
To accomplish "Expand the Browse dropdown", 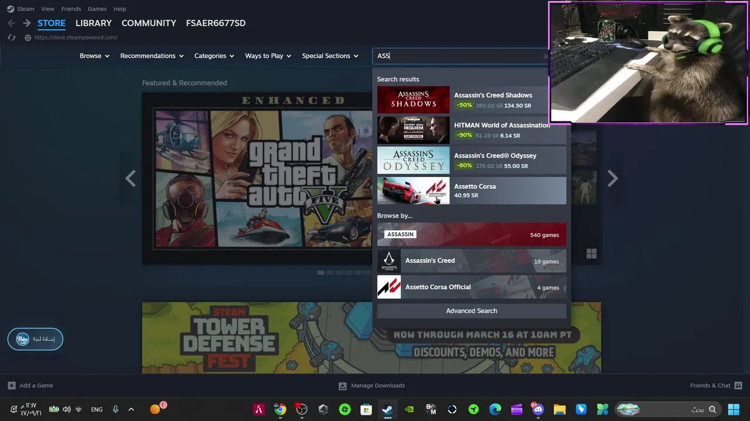I will click(94, 56).
